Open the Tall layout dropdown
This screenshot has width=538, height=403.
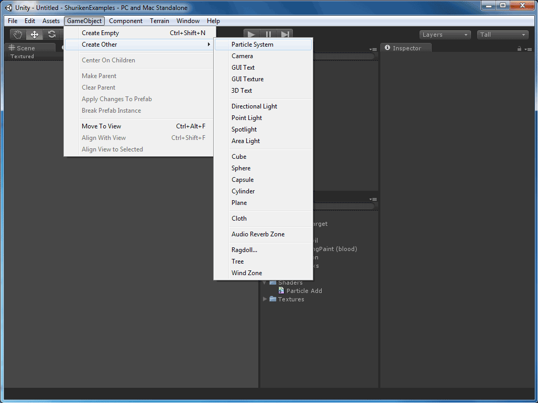click(x=502, y=35)
